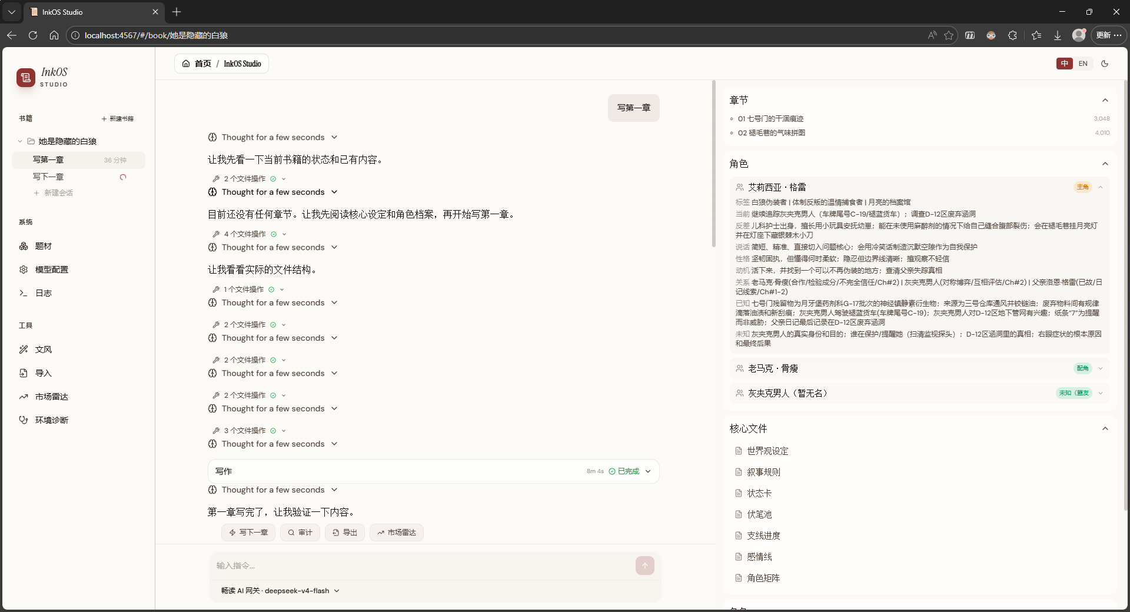The width and height of the screenshot is (1130, 612).
Task: Select the 写第一章 session
Action: [78, 159]
